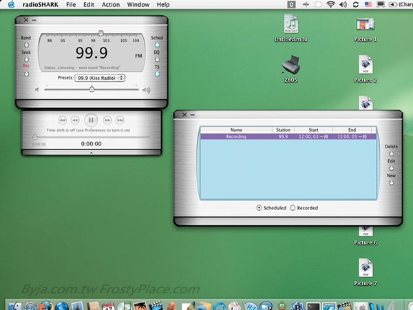Start recording with the Rec button
Viewport: 413px width, 310px height.
[x=26, y=74]
